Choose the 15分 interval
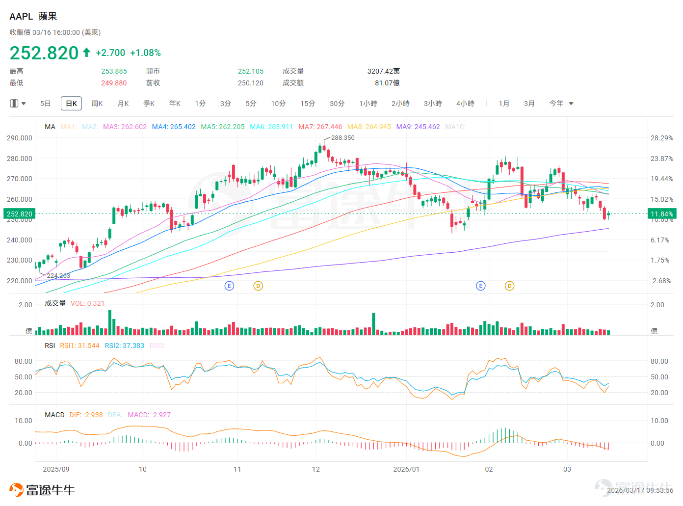The width and height of the screenshot is (683, 506). pyautogui.click(x=308, y=104)
